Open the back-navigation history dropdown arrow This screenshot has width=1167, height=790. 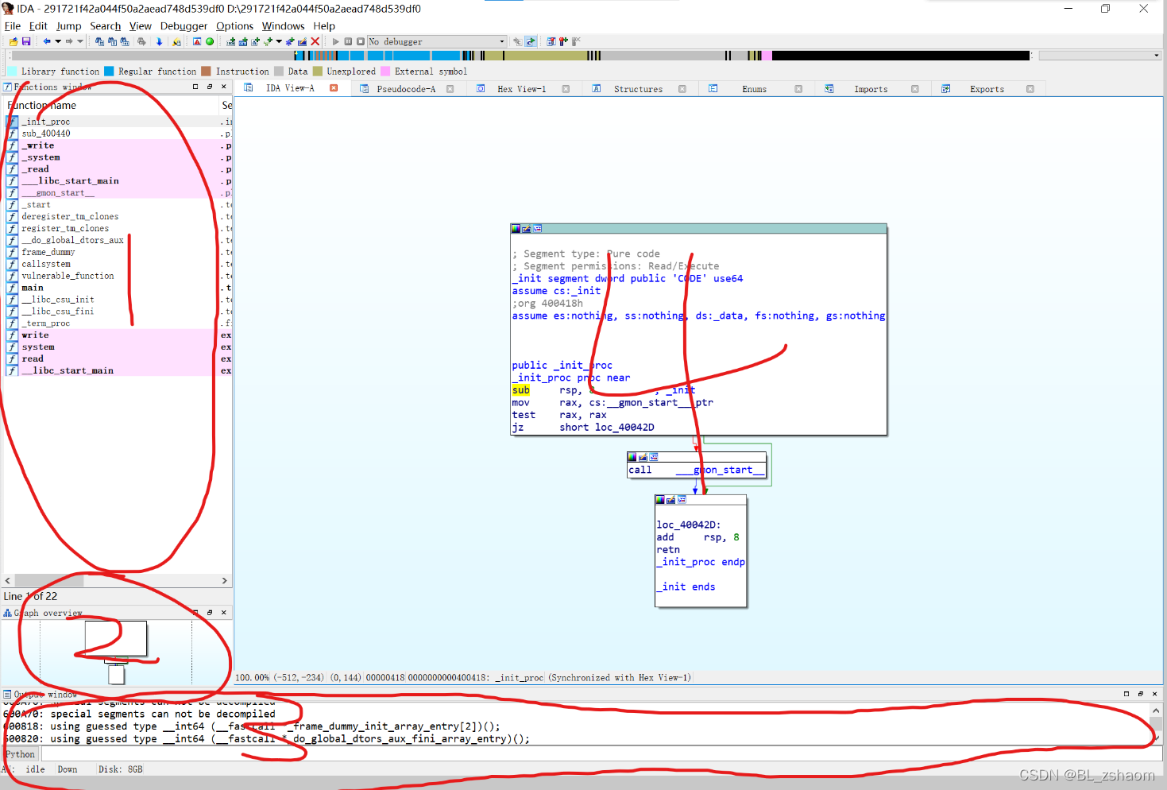click(58, 41)
